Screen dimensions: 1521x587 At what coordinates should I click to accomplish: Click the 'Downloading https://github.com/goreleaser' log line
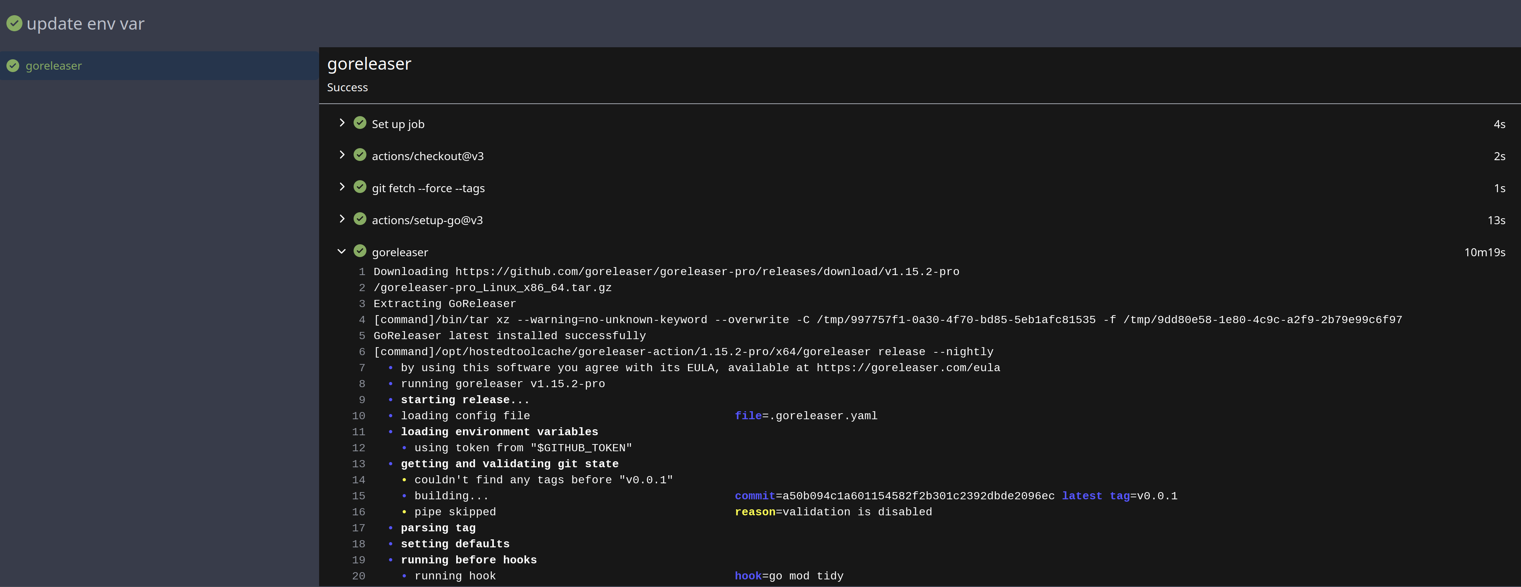point(666,271)
